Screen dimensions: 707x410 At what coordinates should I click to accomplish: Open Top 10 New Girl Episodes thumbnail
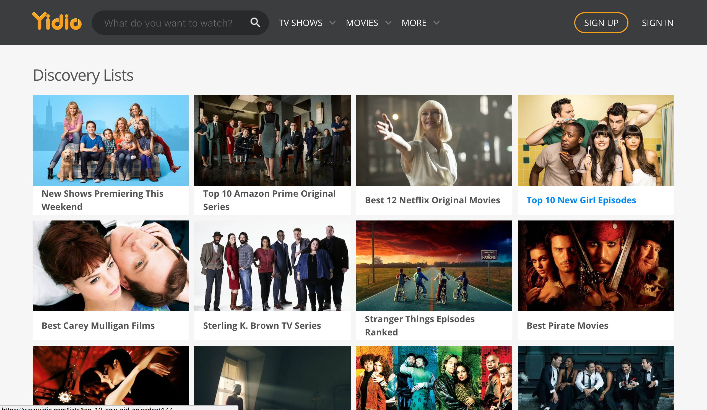pos(596,140)
